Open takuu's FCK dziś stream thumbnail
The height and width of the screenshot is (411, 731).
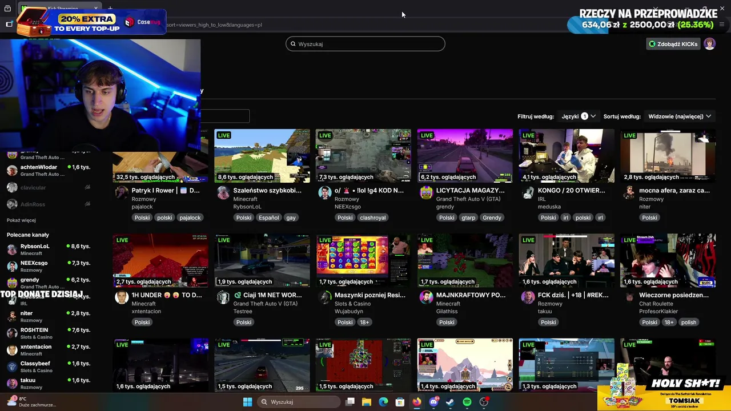pyautogui.click(x=567, y=260)
